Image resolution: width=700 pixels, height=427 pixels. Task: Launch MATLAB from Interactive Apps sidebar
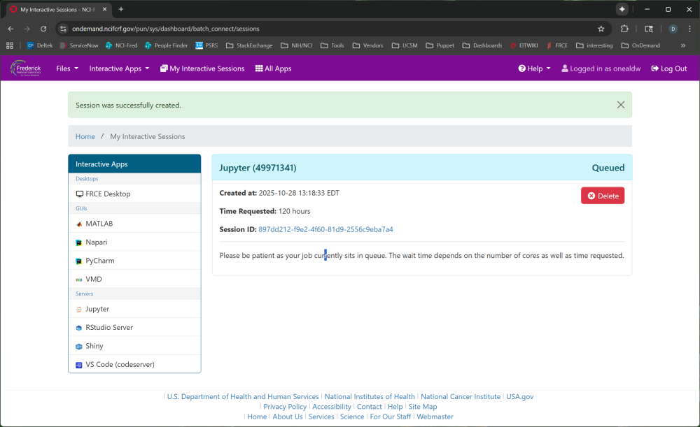pos(99,224)
